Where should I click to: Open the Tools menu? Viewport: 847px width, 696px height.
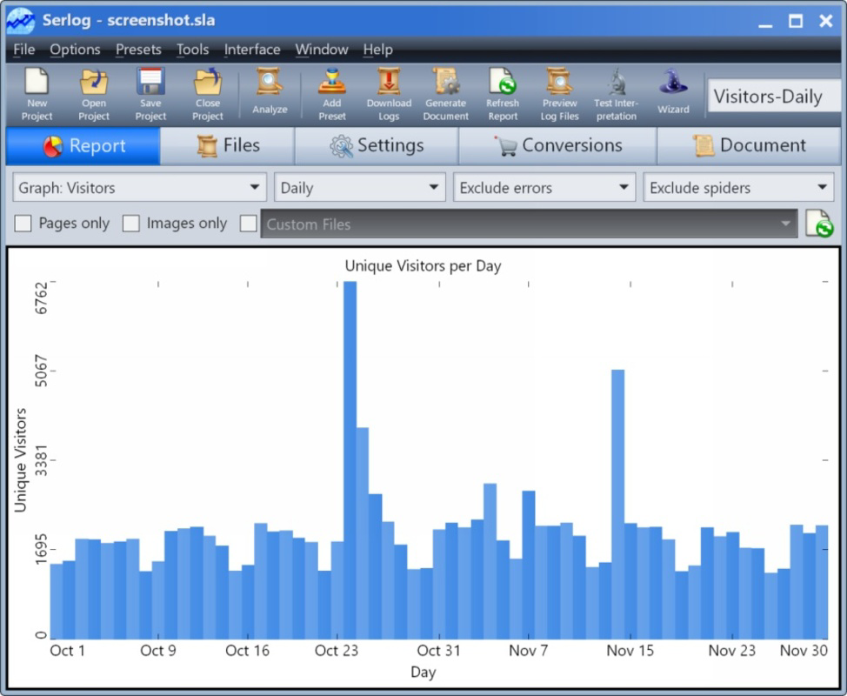193,50
